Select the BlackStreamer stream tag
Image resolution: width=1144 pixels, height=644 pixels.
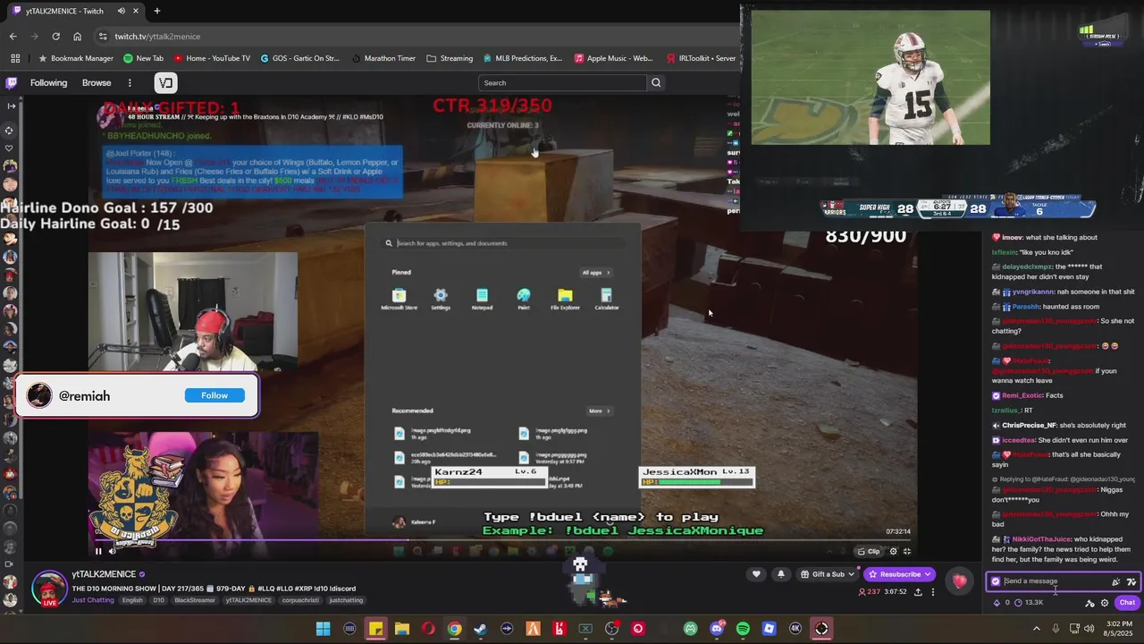[195, 600]
